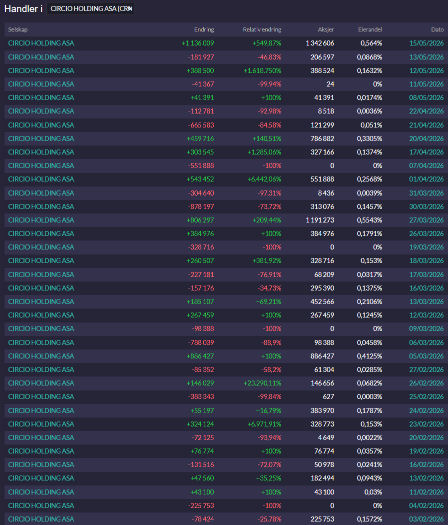Select the date 30/03/2026
The width and height of the screenshot is (448, 525).
click(x=426, y=206)
